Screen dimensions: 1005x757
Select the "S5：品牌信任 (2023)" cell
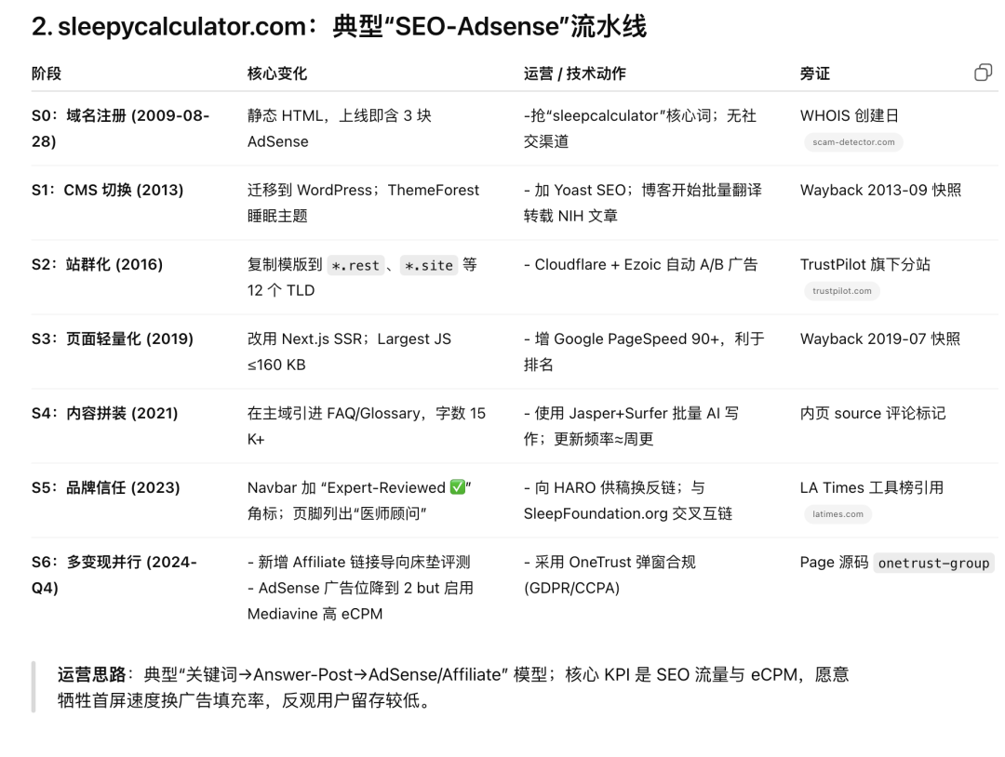coord(106,487)
